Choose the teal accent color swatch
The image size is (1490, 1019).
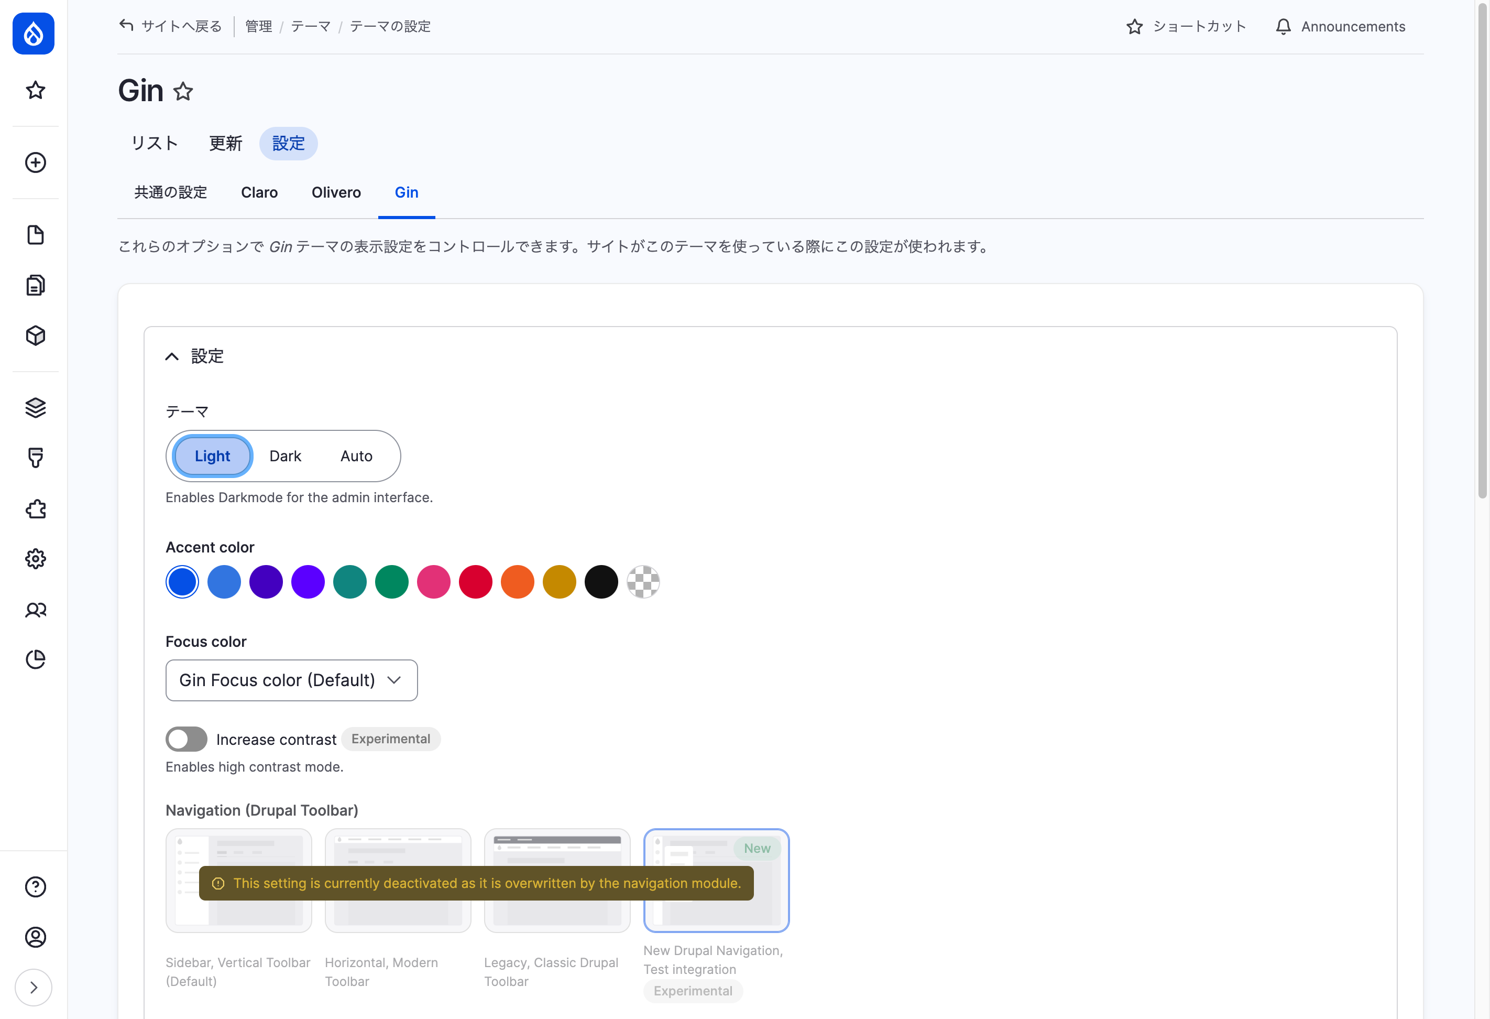(350, 582)
